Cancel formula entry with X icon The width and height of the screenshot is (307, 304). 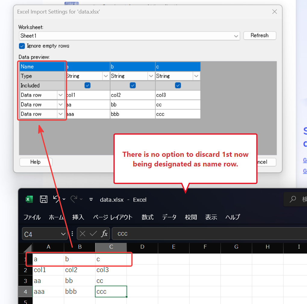point(83,234)
